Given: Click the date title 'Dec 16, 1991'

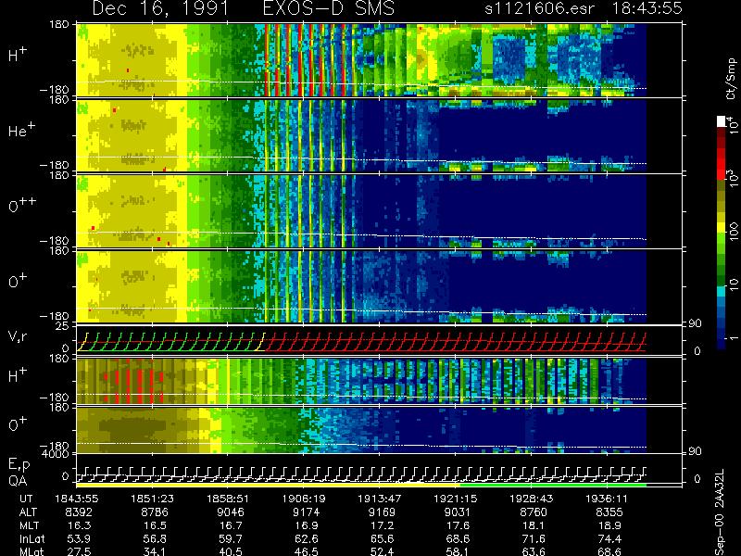Looking at the screenshot, I should 160,8.
